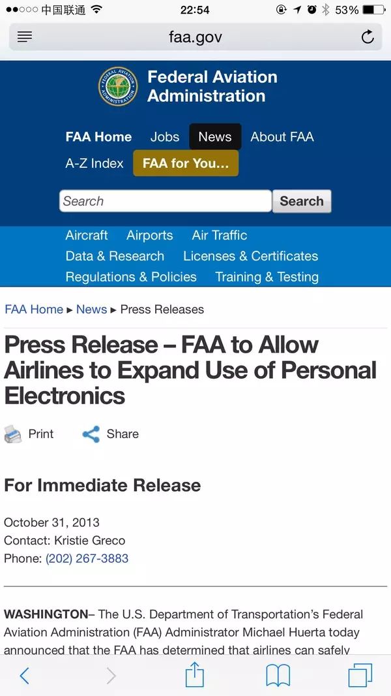Image resolution: width=391 pixels, height=696 pixels.
Task: Open the Safari share sheet icon
Action: point(194,674)
